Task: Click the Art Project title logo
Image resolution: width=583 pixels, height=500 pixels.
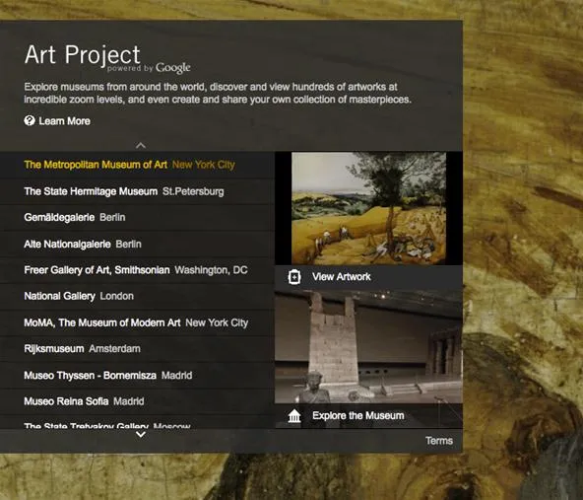Action: [82, 55]
